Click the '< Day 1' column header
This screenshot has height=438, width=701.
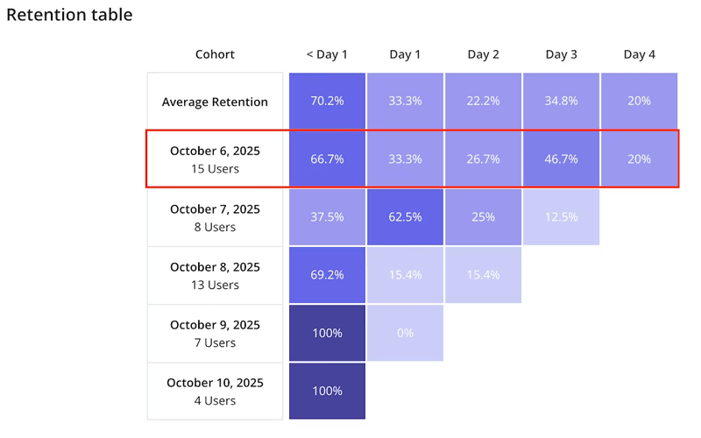point(327,54)
